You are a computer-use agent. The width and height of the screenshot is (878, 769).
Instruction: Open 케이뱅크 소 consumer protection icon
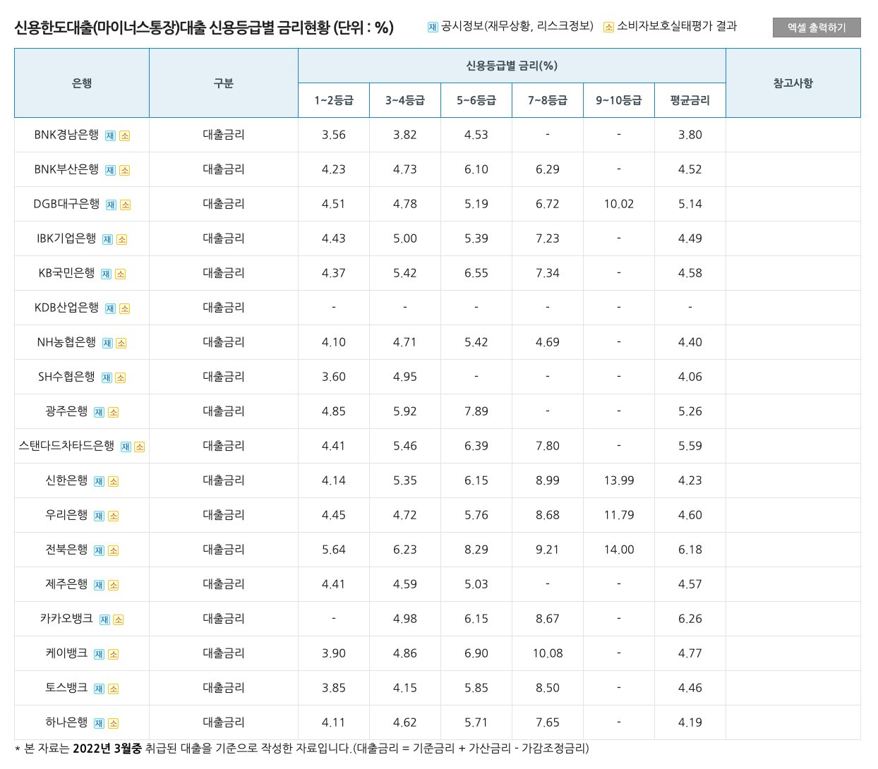point(113,655)
